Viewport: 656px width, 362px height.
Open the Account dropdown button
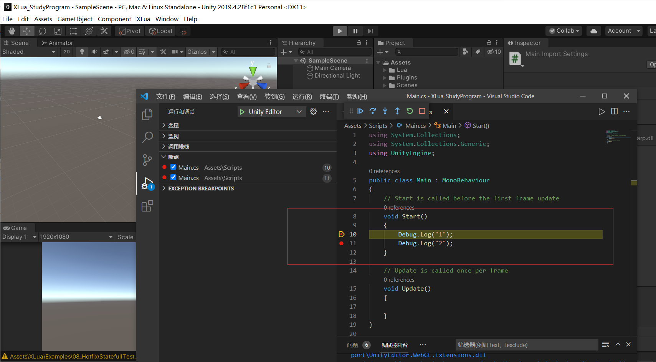click(x=623, y=31)
